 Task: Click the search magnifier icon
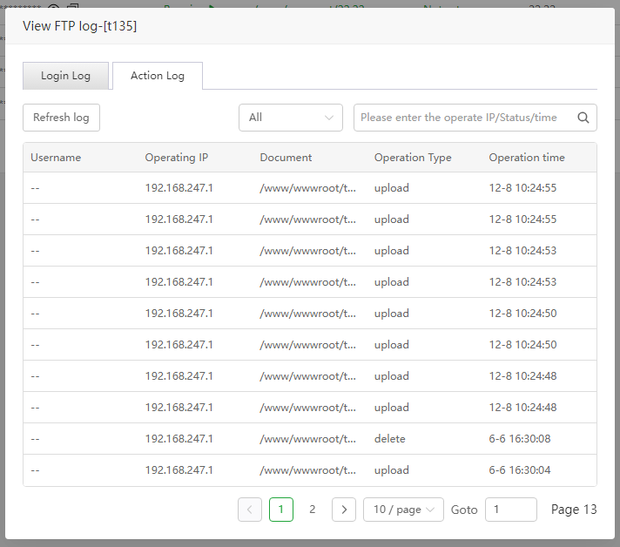(x=583, y=118)
